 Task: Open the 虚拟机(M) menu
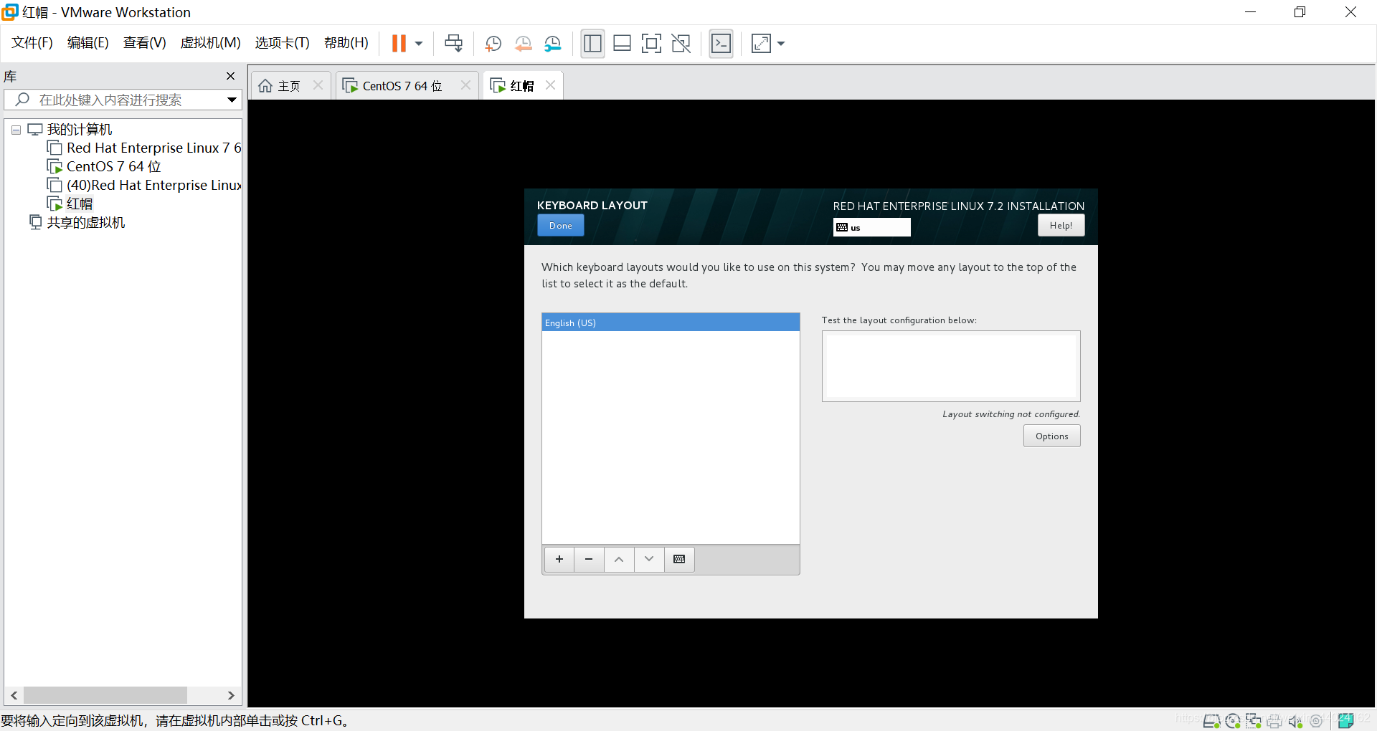pos(211,43)
